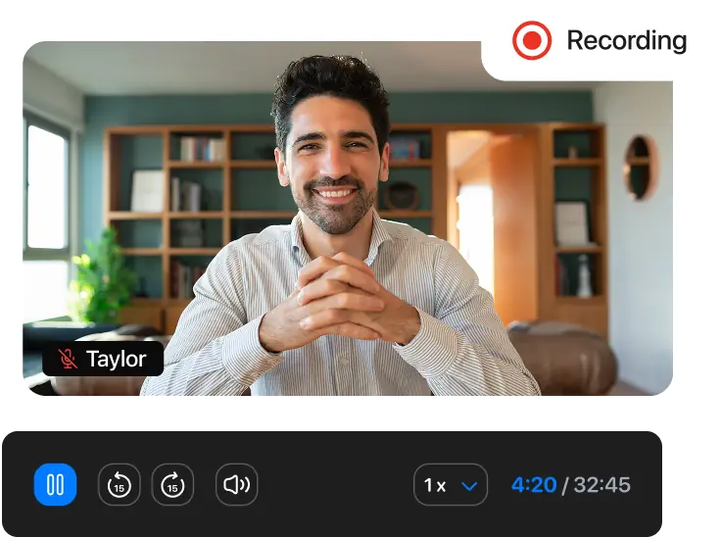This screenshot has width=720, height=537.
Task: Click the 4:20 current time
Action: [534, 485]
